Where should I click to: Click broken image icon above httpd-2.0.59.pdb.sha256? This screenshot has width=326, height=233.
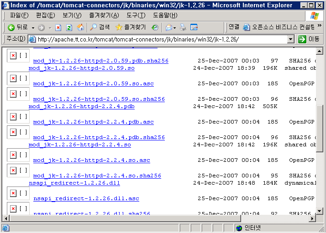point(13,56)
